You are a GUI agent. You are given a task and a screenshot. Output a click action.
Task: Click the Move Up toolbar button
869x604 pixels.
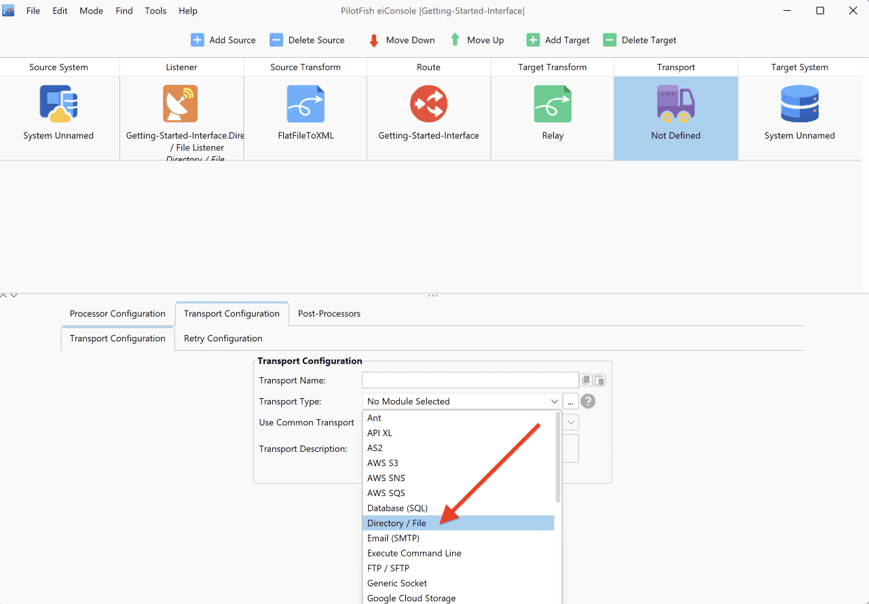pyautogui.click(x=477, y=40)
